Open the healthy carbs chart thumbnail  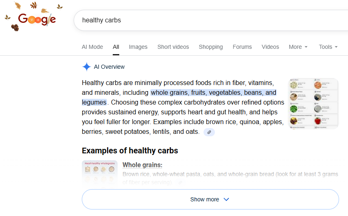[x=313, y=103]
